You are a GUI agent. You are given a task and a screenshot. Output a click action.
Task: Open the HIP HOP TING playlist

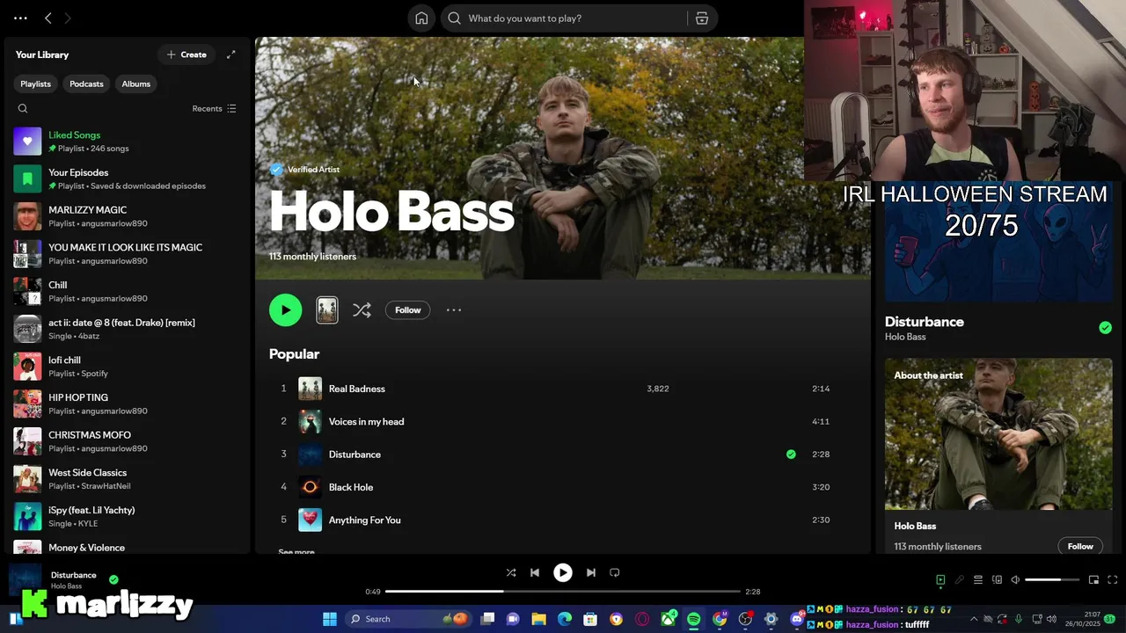(128, 404)
